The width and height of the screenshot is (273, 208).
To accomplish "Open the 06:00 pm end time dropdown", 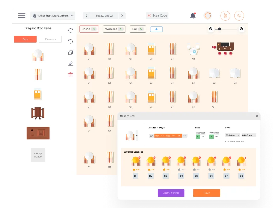I will click(x=249, y=135).
